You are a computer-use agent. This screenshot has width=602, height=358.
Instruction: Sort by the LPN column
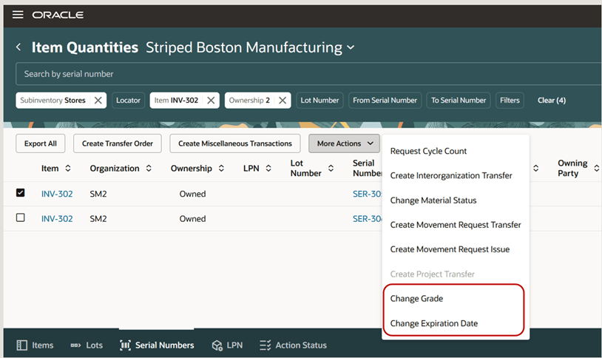point(268,168)
